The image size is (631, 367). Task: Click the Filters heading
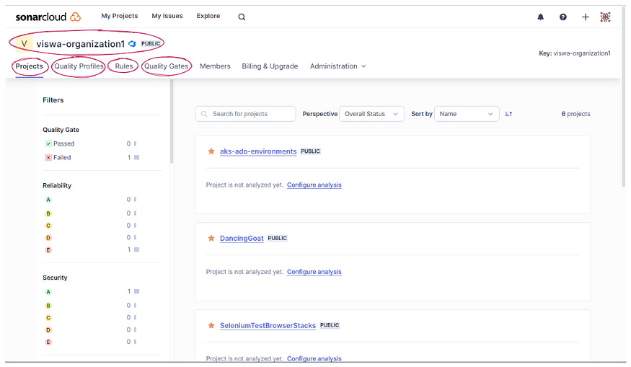[x=53, y=100]
